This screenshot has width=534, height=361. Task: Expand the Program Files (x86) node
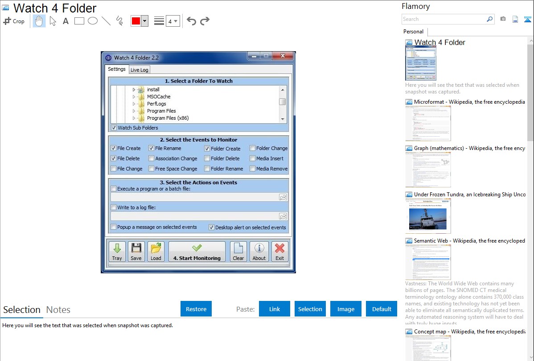(x=134, y=118)
